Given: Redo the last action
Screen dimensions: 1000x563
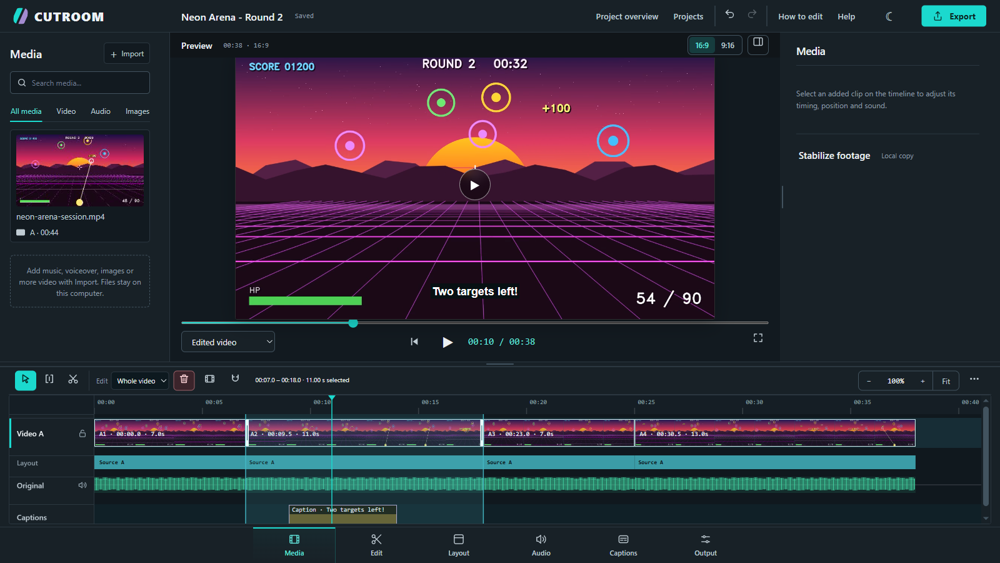Looking at the screenshot, I should click(752, 14).
